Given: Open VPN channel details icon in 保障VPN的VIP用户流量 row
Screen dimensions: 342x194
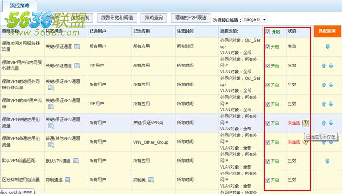Looking at the screenshot, I should click(51, 107).
